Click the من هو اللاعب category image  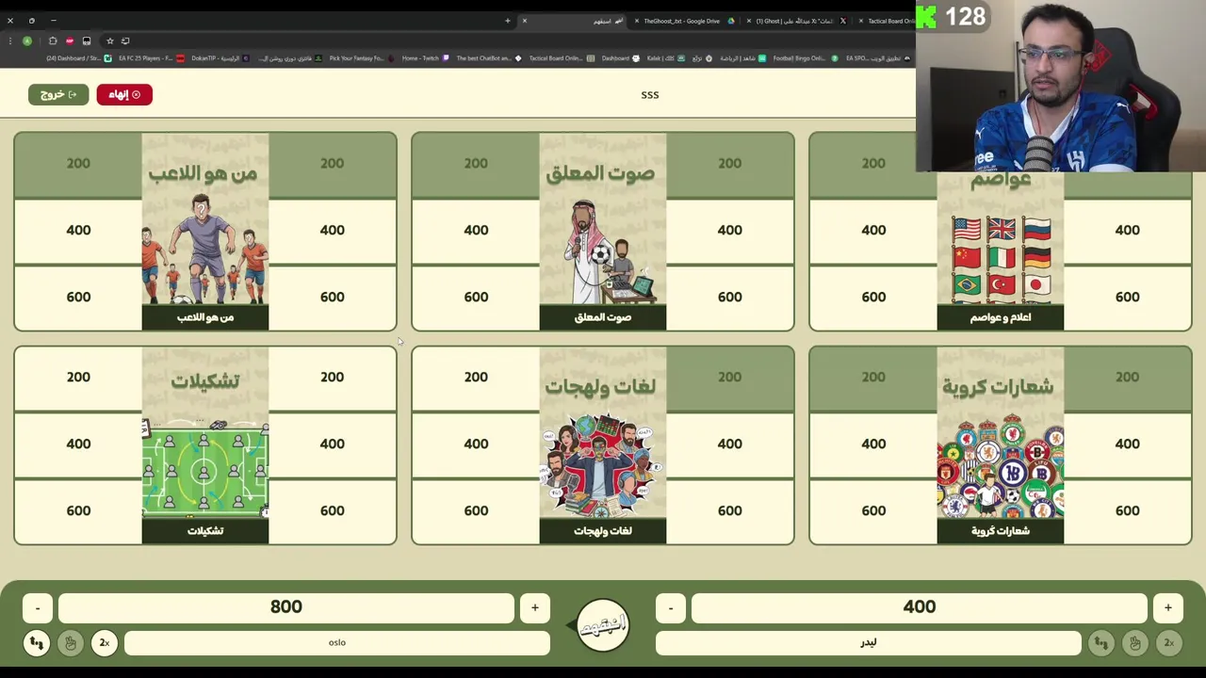click(x=205, y=232)
